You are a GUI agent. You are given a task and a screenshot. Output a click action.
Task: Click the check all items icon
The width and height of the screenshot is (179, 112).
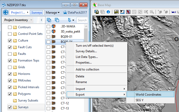pyautogui.click(x=49, y=20)
